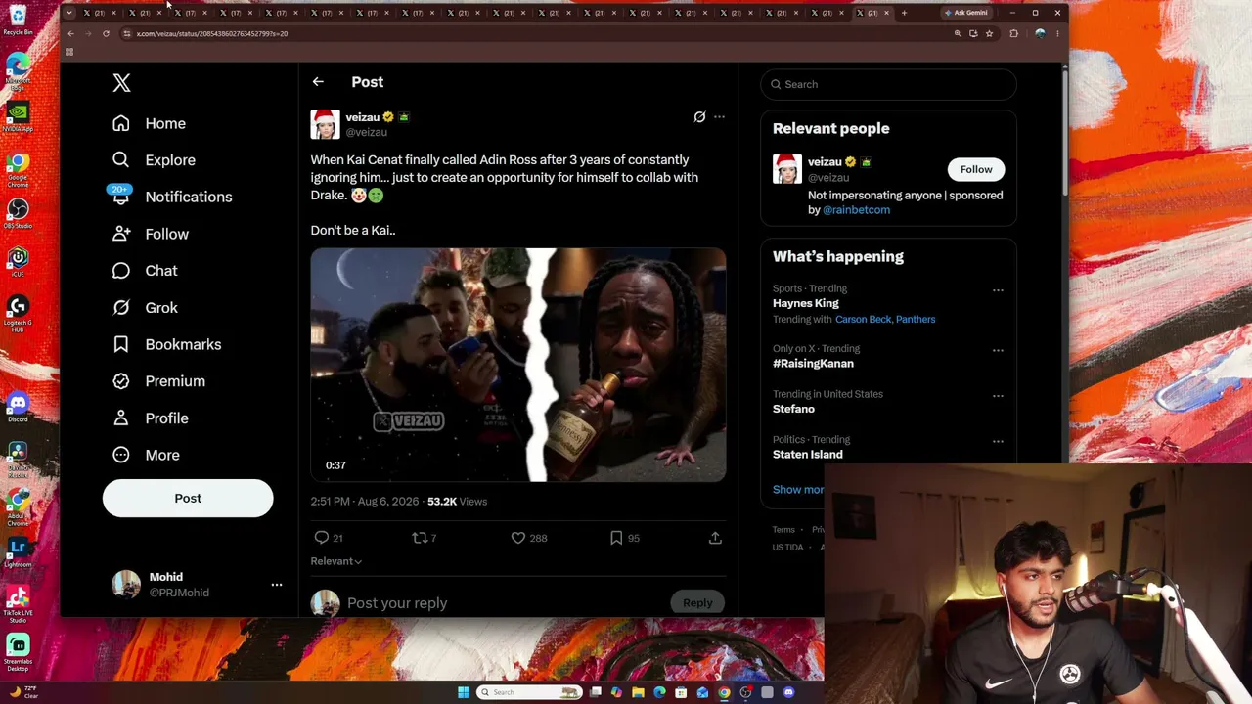1252x704 pixels.
Task: Open the Staten Island trending topic
Action: 808,455
